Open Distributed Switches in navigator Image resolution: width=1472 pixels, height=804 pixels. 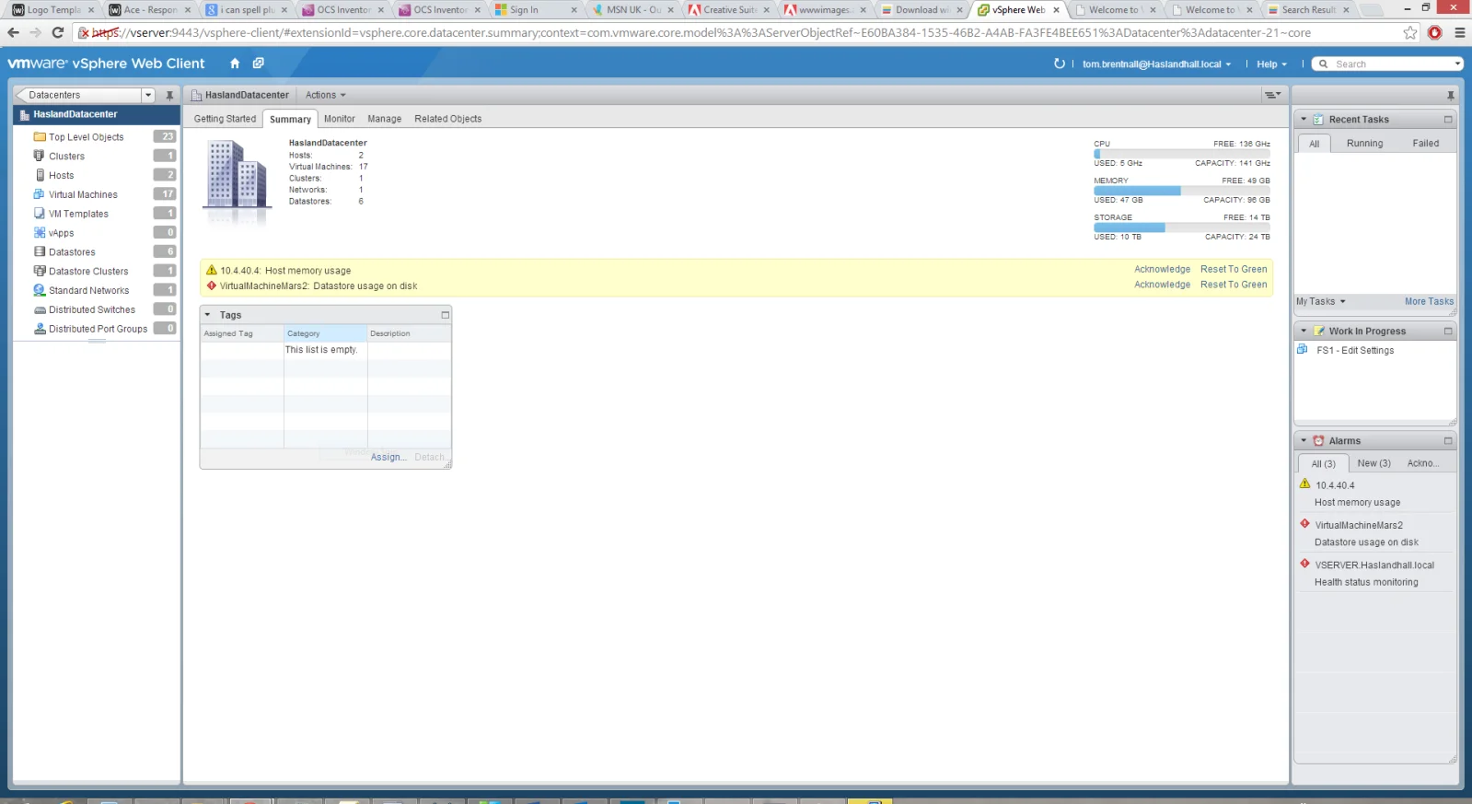pyautogui.click(x=92, y=309)
